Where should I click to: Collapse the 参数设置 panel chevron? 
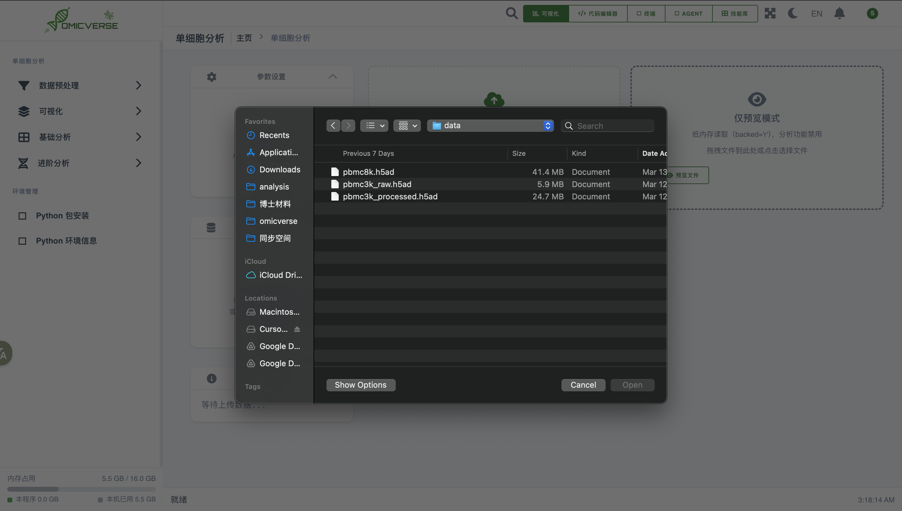332,76
